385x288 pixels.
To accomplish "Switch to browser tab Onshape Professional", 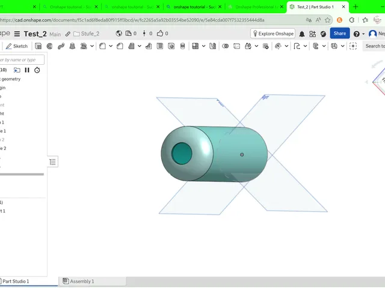I will click(x=256, y=7).
